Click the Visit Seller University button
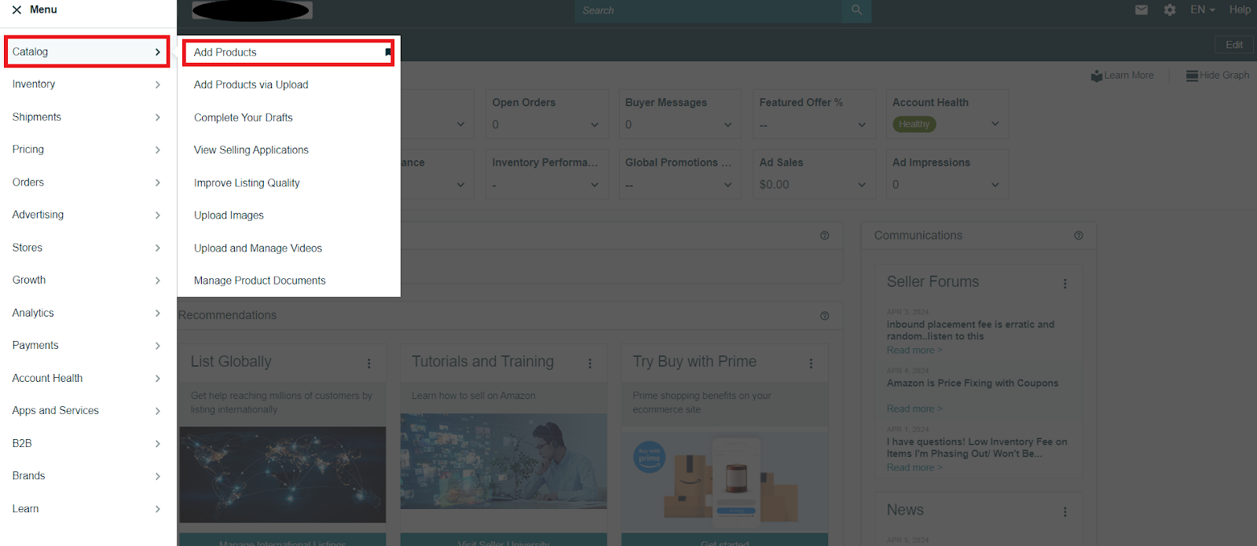Image resolution: width=1257 pixels, height=546 pixels. (x=504, y=541)
